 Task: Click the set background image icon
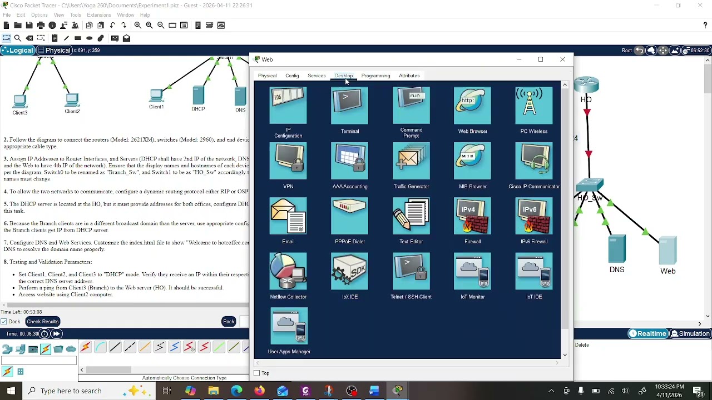click(675, 51)
